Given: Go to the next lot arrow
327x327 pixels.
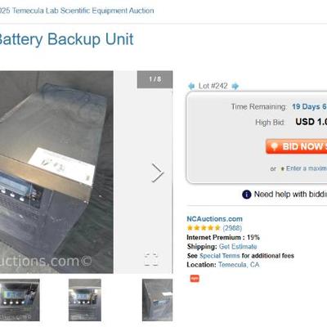Looking at the screenshot, I should [x=235, y=86].
